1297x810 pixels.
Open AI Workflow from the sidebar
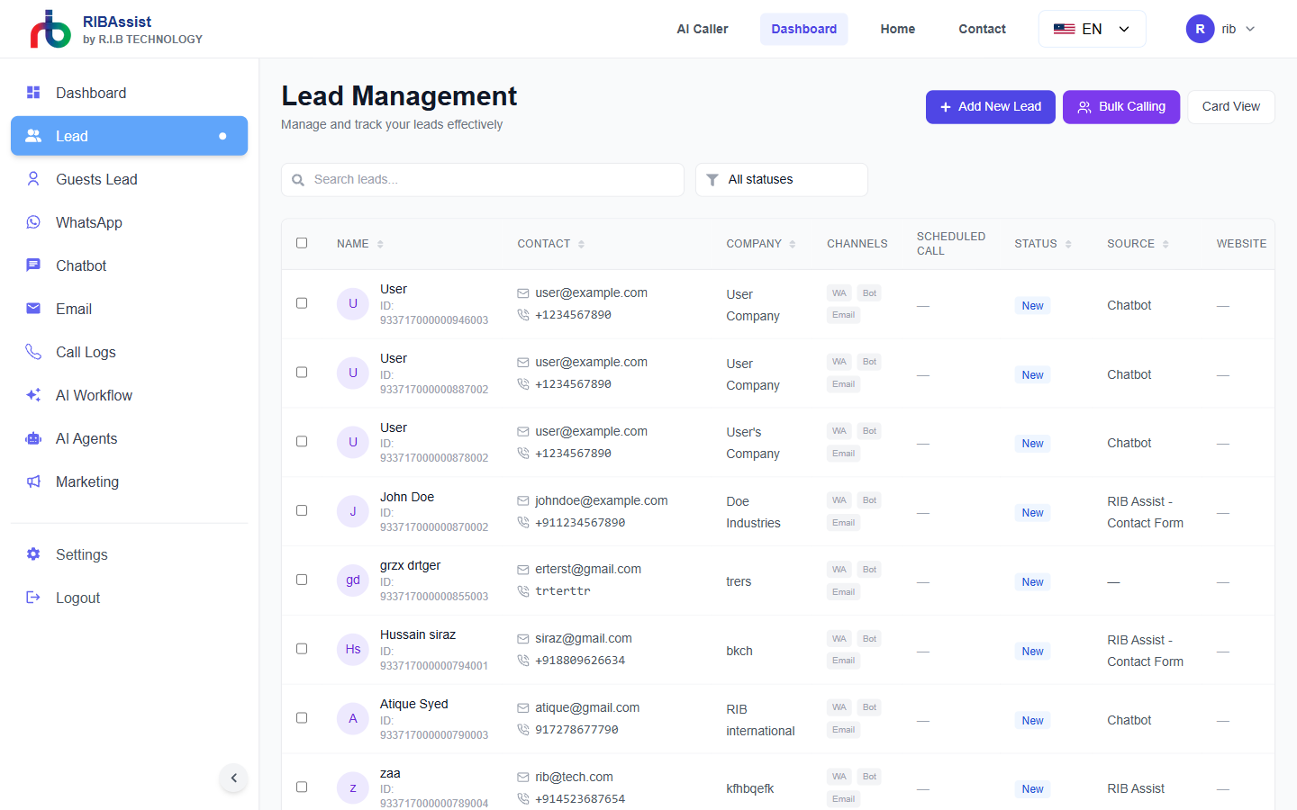click(x=33, y=395)
